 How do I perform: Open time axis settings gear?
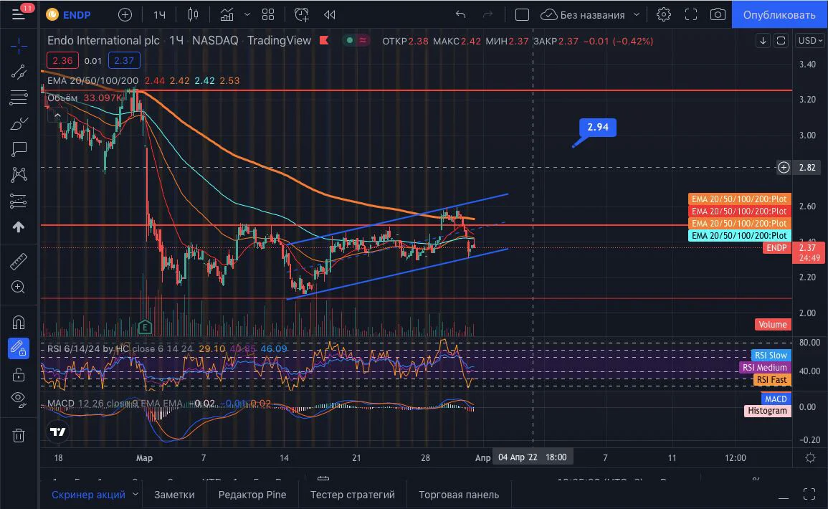(810, 458)
